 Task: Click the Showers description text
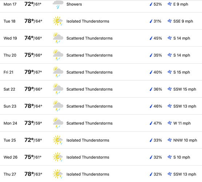74,4
